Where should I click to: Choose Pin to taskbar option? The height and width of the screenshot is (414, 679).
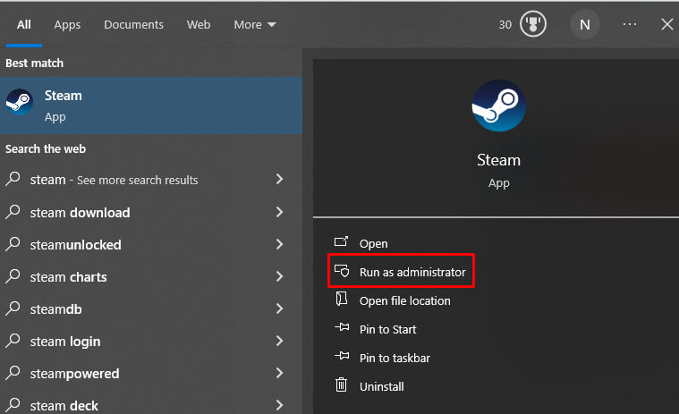pyautogui.click(x=394, y=358)
